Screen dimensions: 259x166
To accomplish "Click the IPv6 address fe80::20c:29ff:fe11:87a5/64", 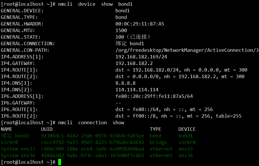I will 154,96.
